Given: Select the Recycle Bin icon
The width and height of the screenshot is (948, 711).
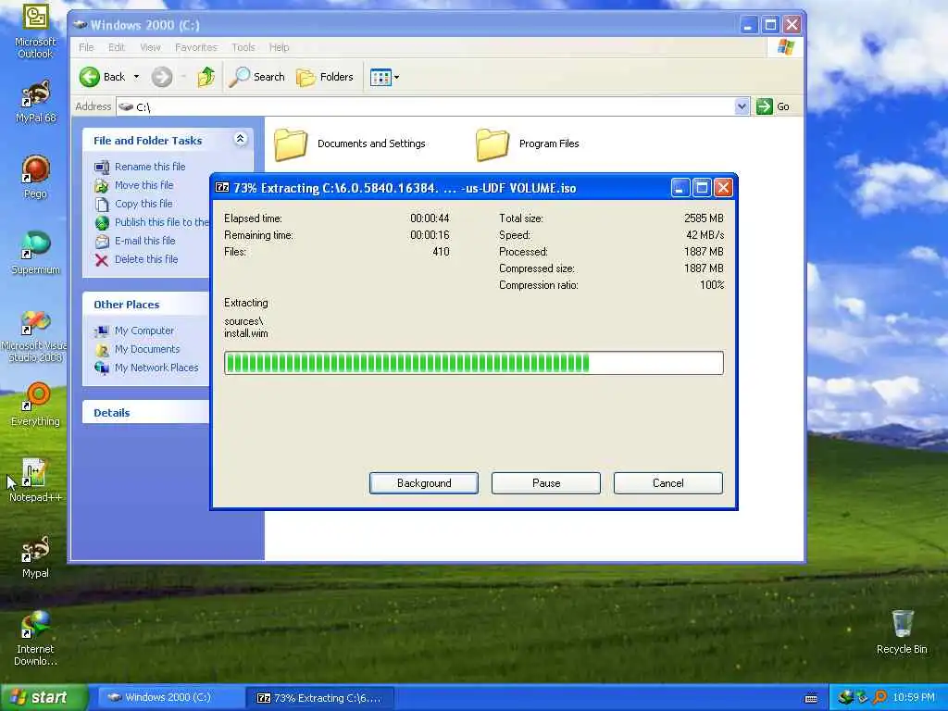Looking at the screenshot, I should (x=902, y=632).
